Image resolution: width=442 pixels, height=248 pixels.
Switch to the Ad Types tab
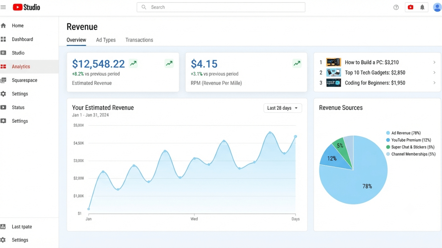pyautogui.click(x=106, y=40)
